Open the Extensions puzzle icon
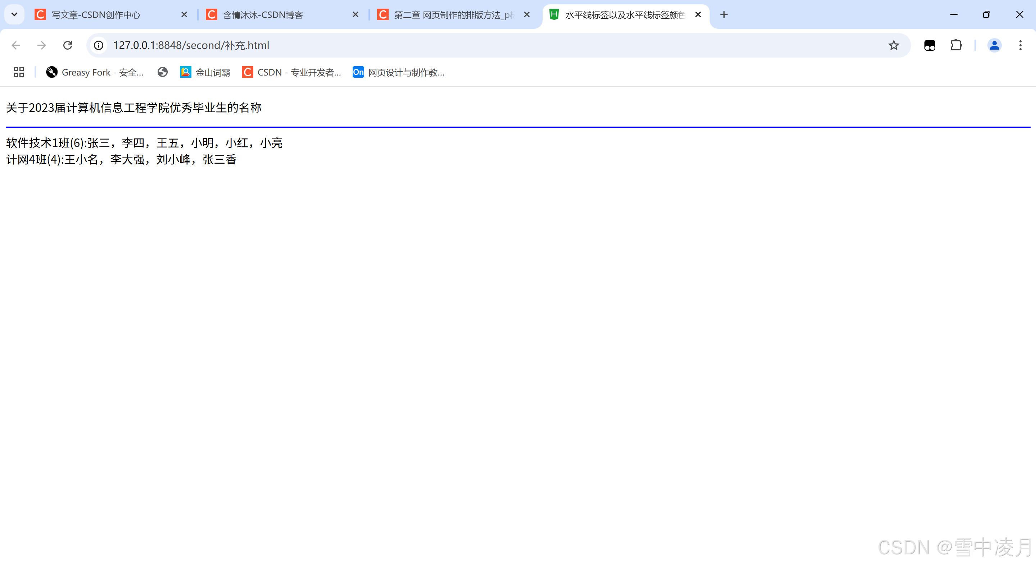Image resolution: width=1036 pixels, height=565 pixels. [956, 45]
